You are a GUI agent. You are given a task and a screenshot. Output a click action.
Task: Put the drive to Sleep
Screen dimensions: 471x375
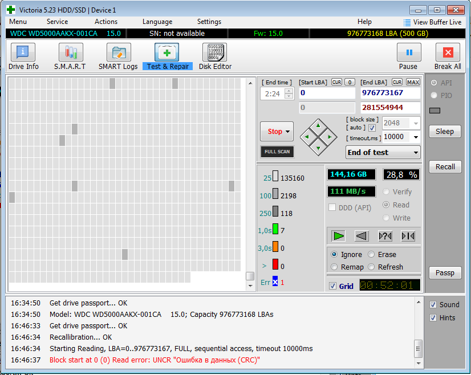[x=445, y=131]
